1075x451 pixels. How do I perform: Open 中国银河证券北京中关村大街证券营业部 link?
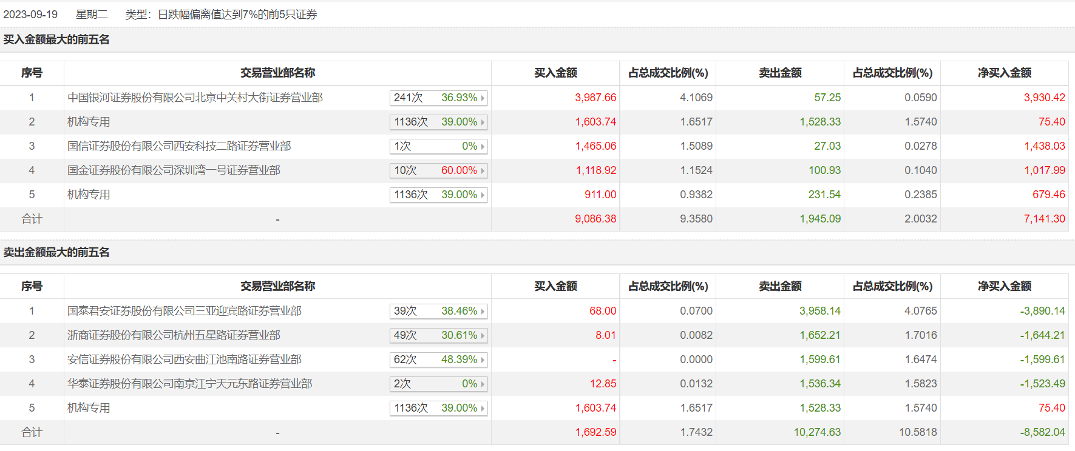(x=195, y=98)
